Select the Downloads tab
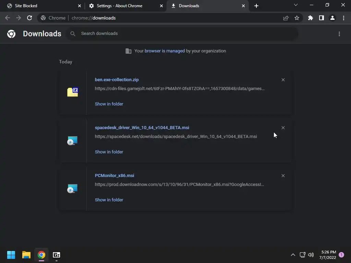 pyautogui.click(x=207, y=6)
